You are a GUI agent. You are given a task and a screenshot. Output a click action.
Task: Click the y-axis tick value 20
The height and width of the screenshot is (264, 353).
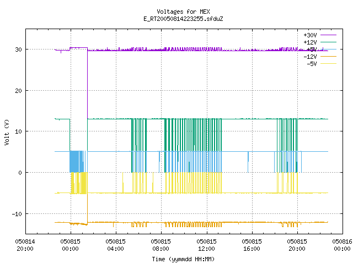18,91
